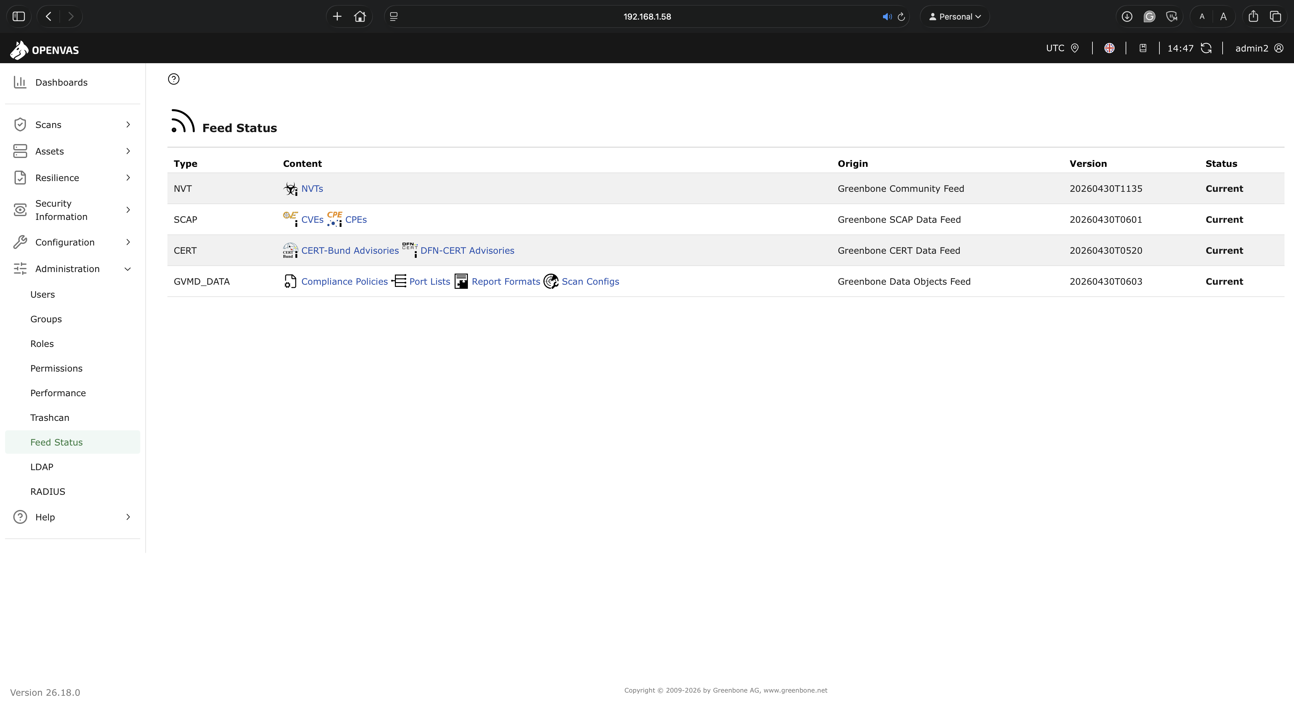Open the Roles administration page
Screen dimensions: 1294x709
click(42, 344)
